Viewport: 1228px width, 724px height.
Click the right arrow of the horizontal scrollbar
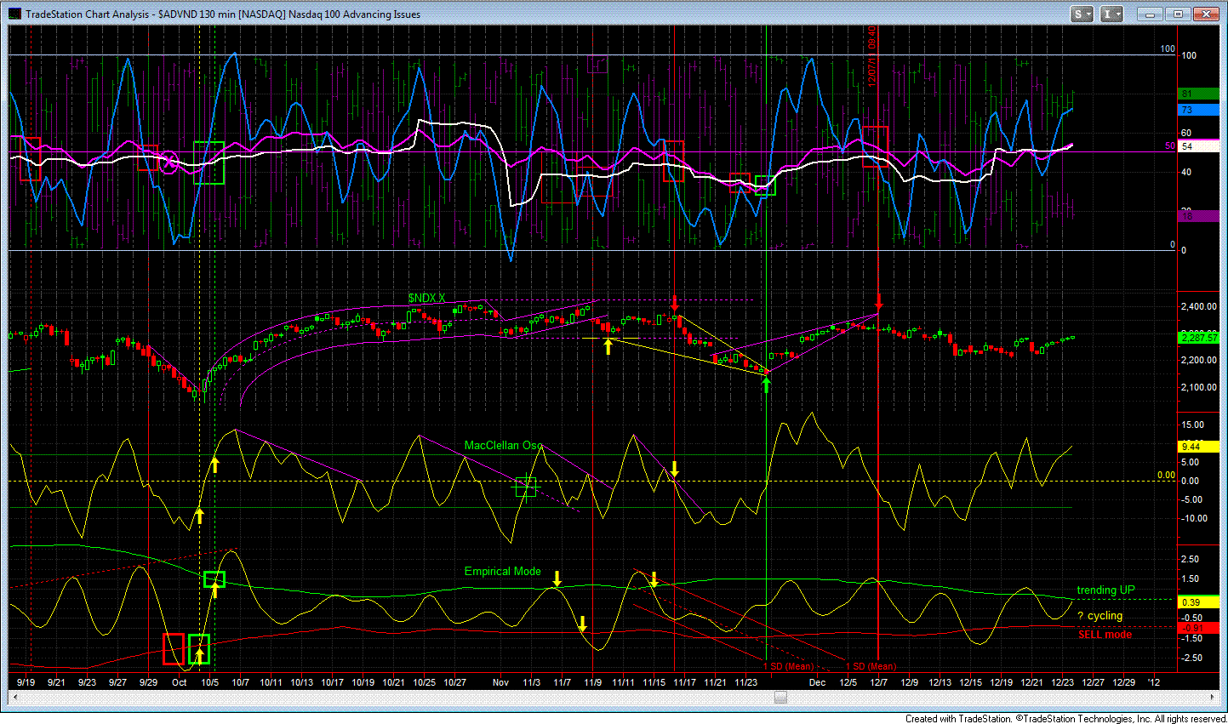[x=1213, y=698]
